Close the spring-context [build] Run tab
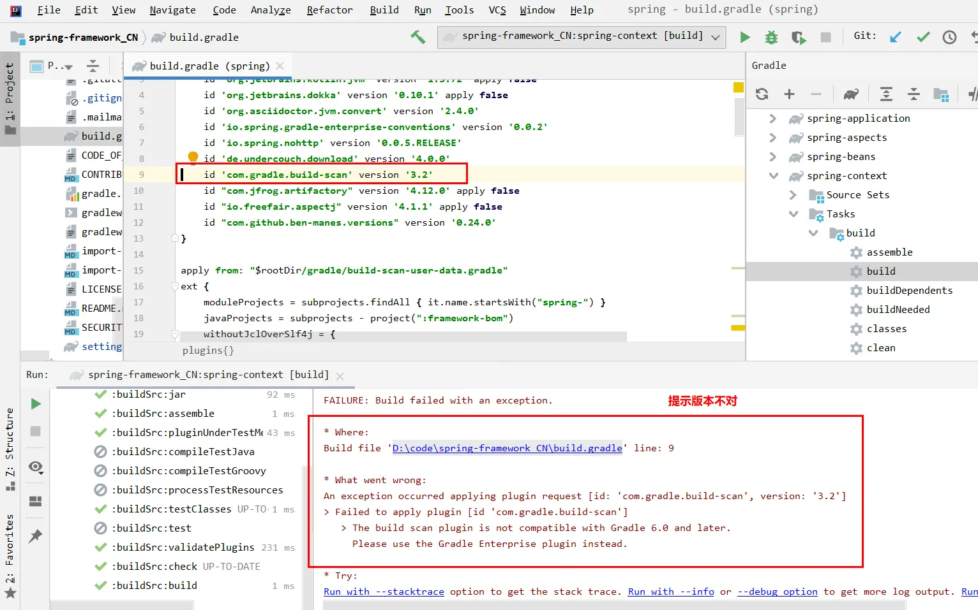978x610 pixels. click(x=340, y=376)
